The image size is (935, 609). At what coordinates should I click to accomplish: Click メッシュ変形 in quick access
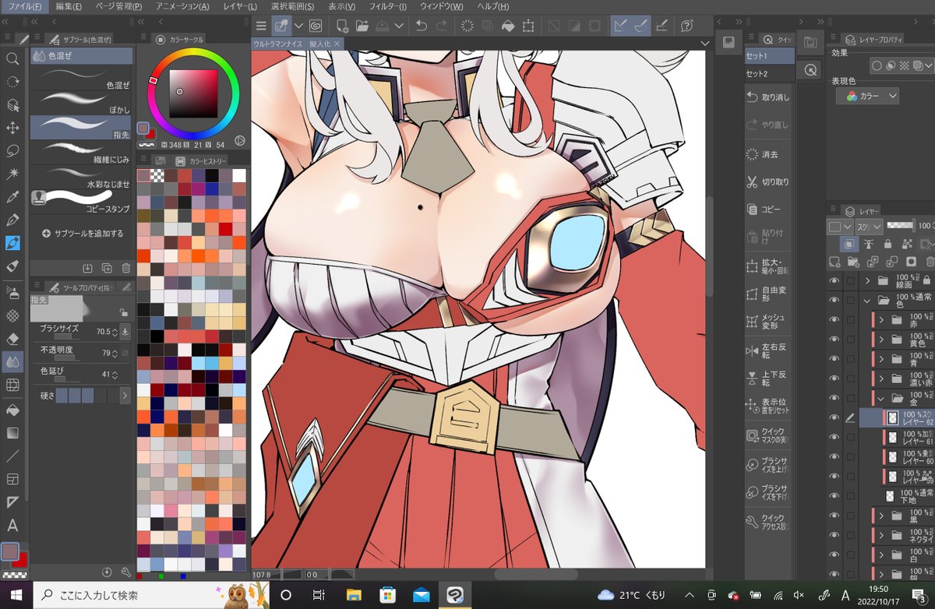click(x=769, y=322)
